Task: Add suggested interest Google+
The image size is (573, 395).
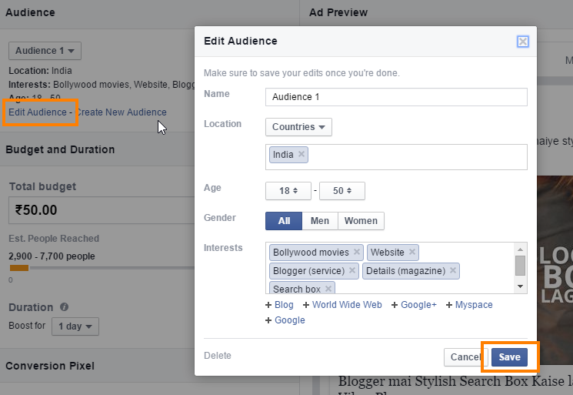Action: click(x=414, y=305)
